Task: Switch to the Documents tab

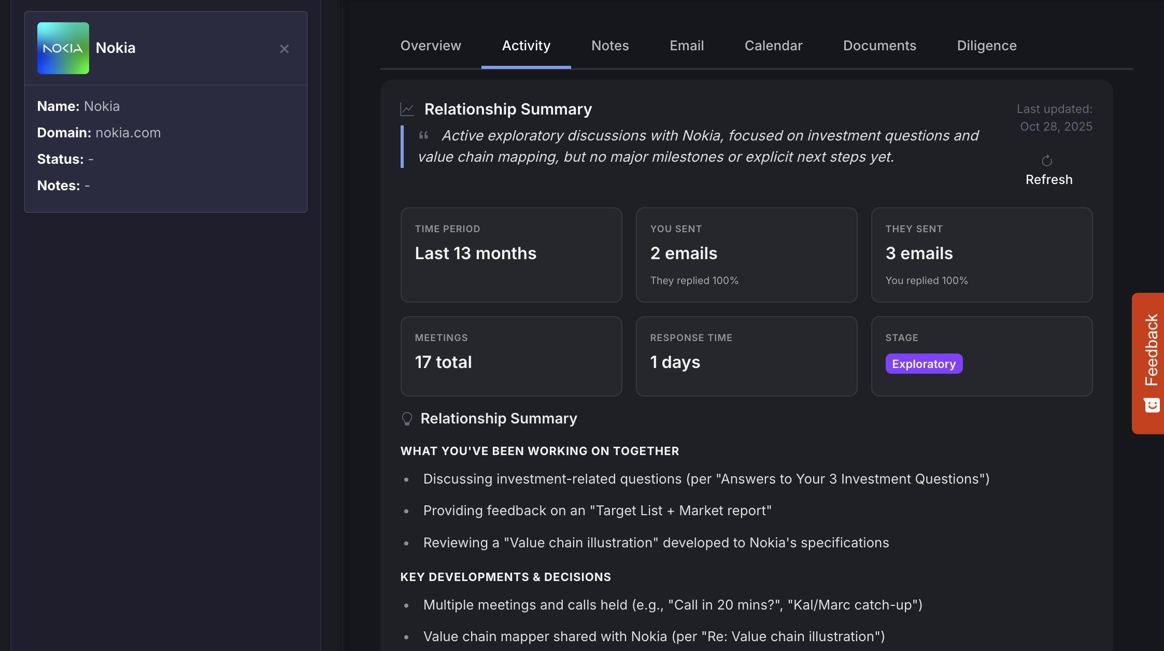Action: coord(879,46)
